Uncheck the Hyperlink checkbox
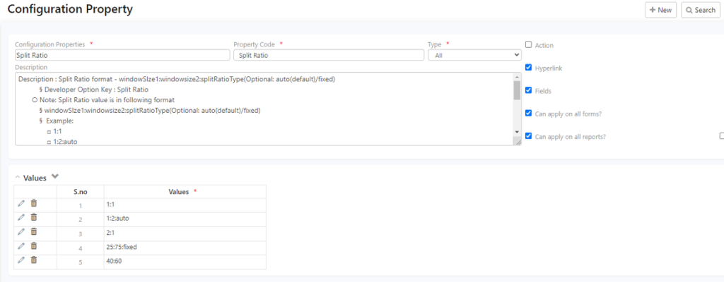724x282 pixels. (x=528, y=68)
